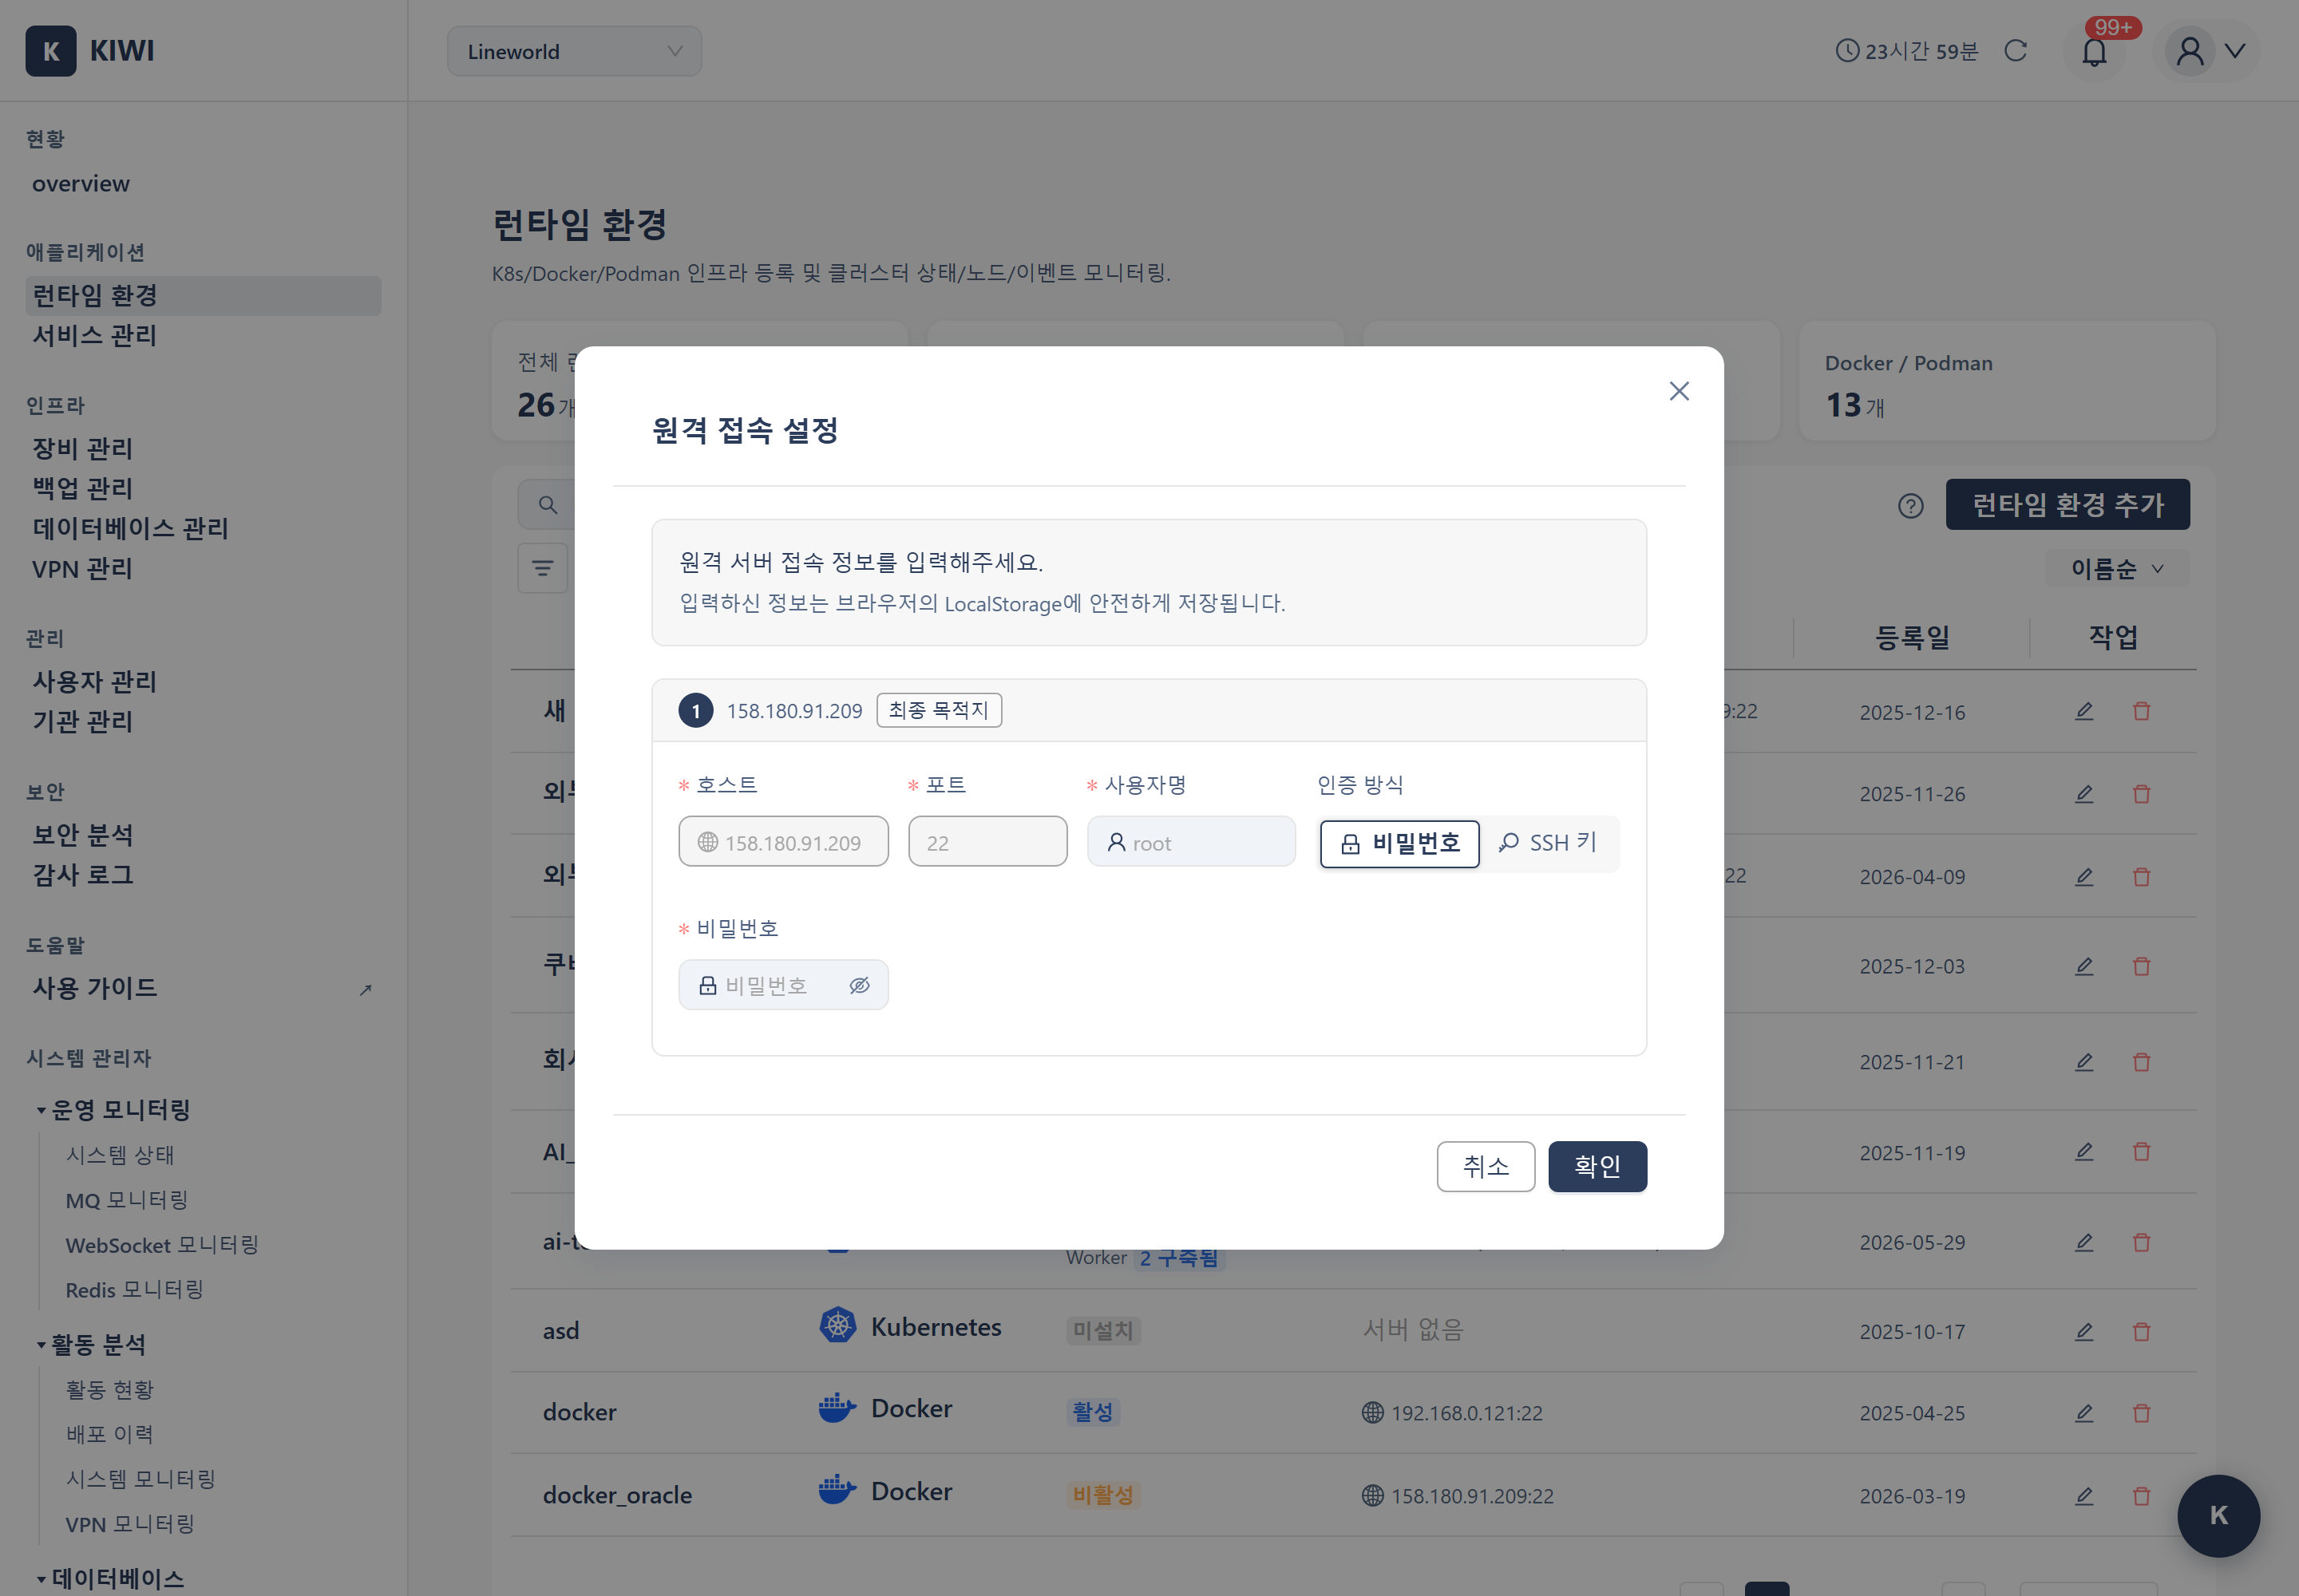Screen dimensions: 2299x1596
Task: Open 시스템 상태 tree item
Action: point(120,1155)
